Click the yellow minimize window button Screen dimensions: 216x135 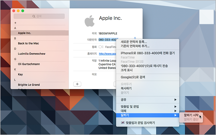pos(18,11)
